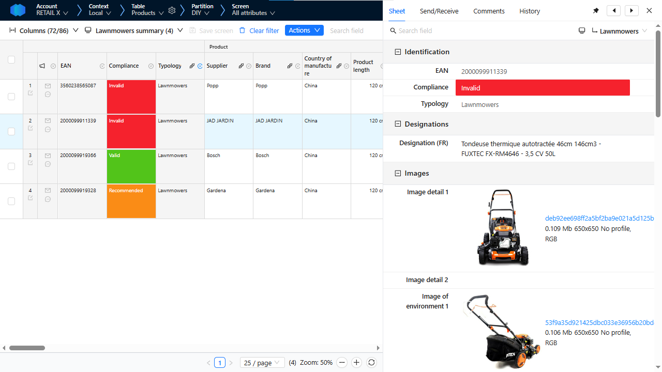
Task: Click the refresh icon near the zoom controls
Action: (x=371, y=362)
